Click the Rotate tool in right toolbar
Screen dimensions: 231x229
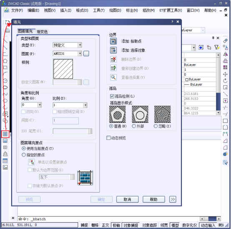[225, 81]
